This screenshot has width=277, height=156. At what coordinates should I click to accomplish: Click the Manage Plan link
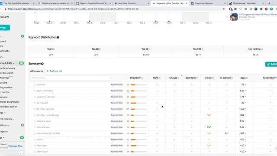16,146
